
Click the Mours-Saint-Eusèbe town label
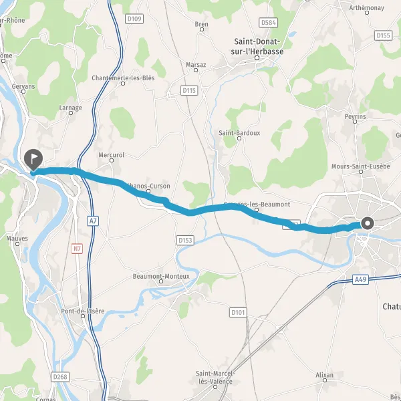coord(361,166)
